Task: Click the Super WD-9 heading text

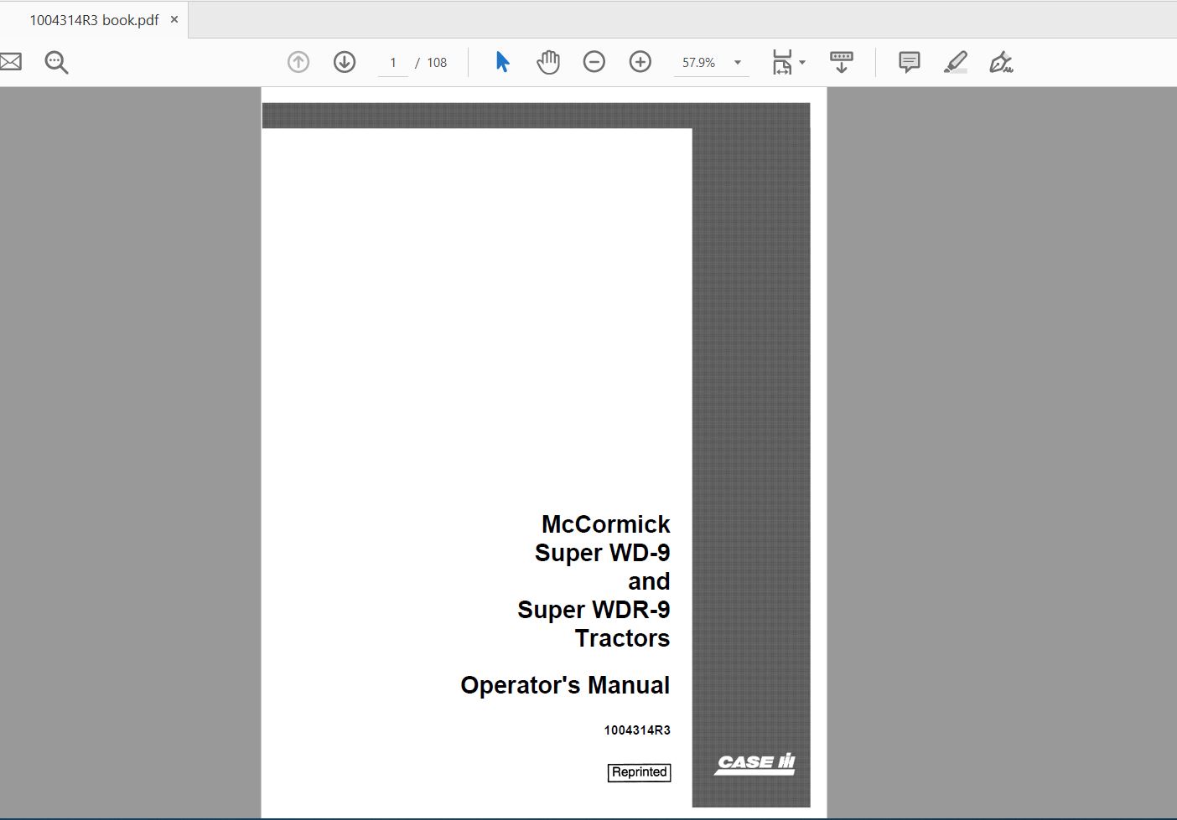Action: coord(602,553)
